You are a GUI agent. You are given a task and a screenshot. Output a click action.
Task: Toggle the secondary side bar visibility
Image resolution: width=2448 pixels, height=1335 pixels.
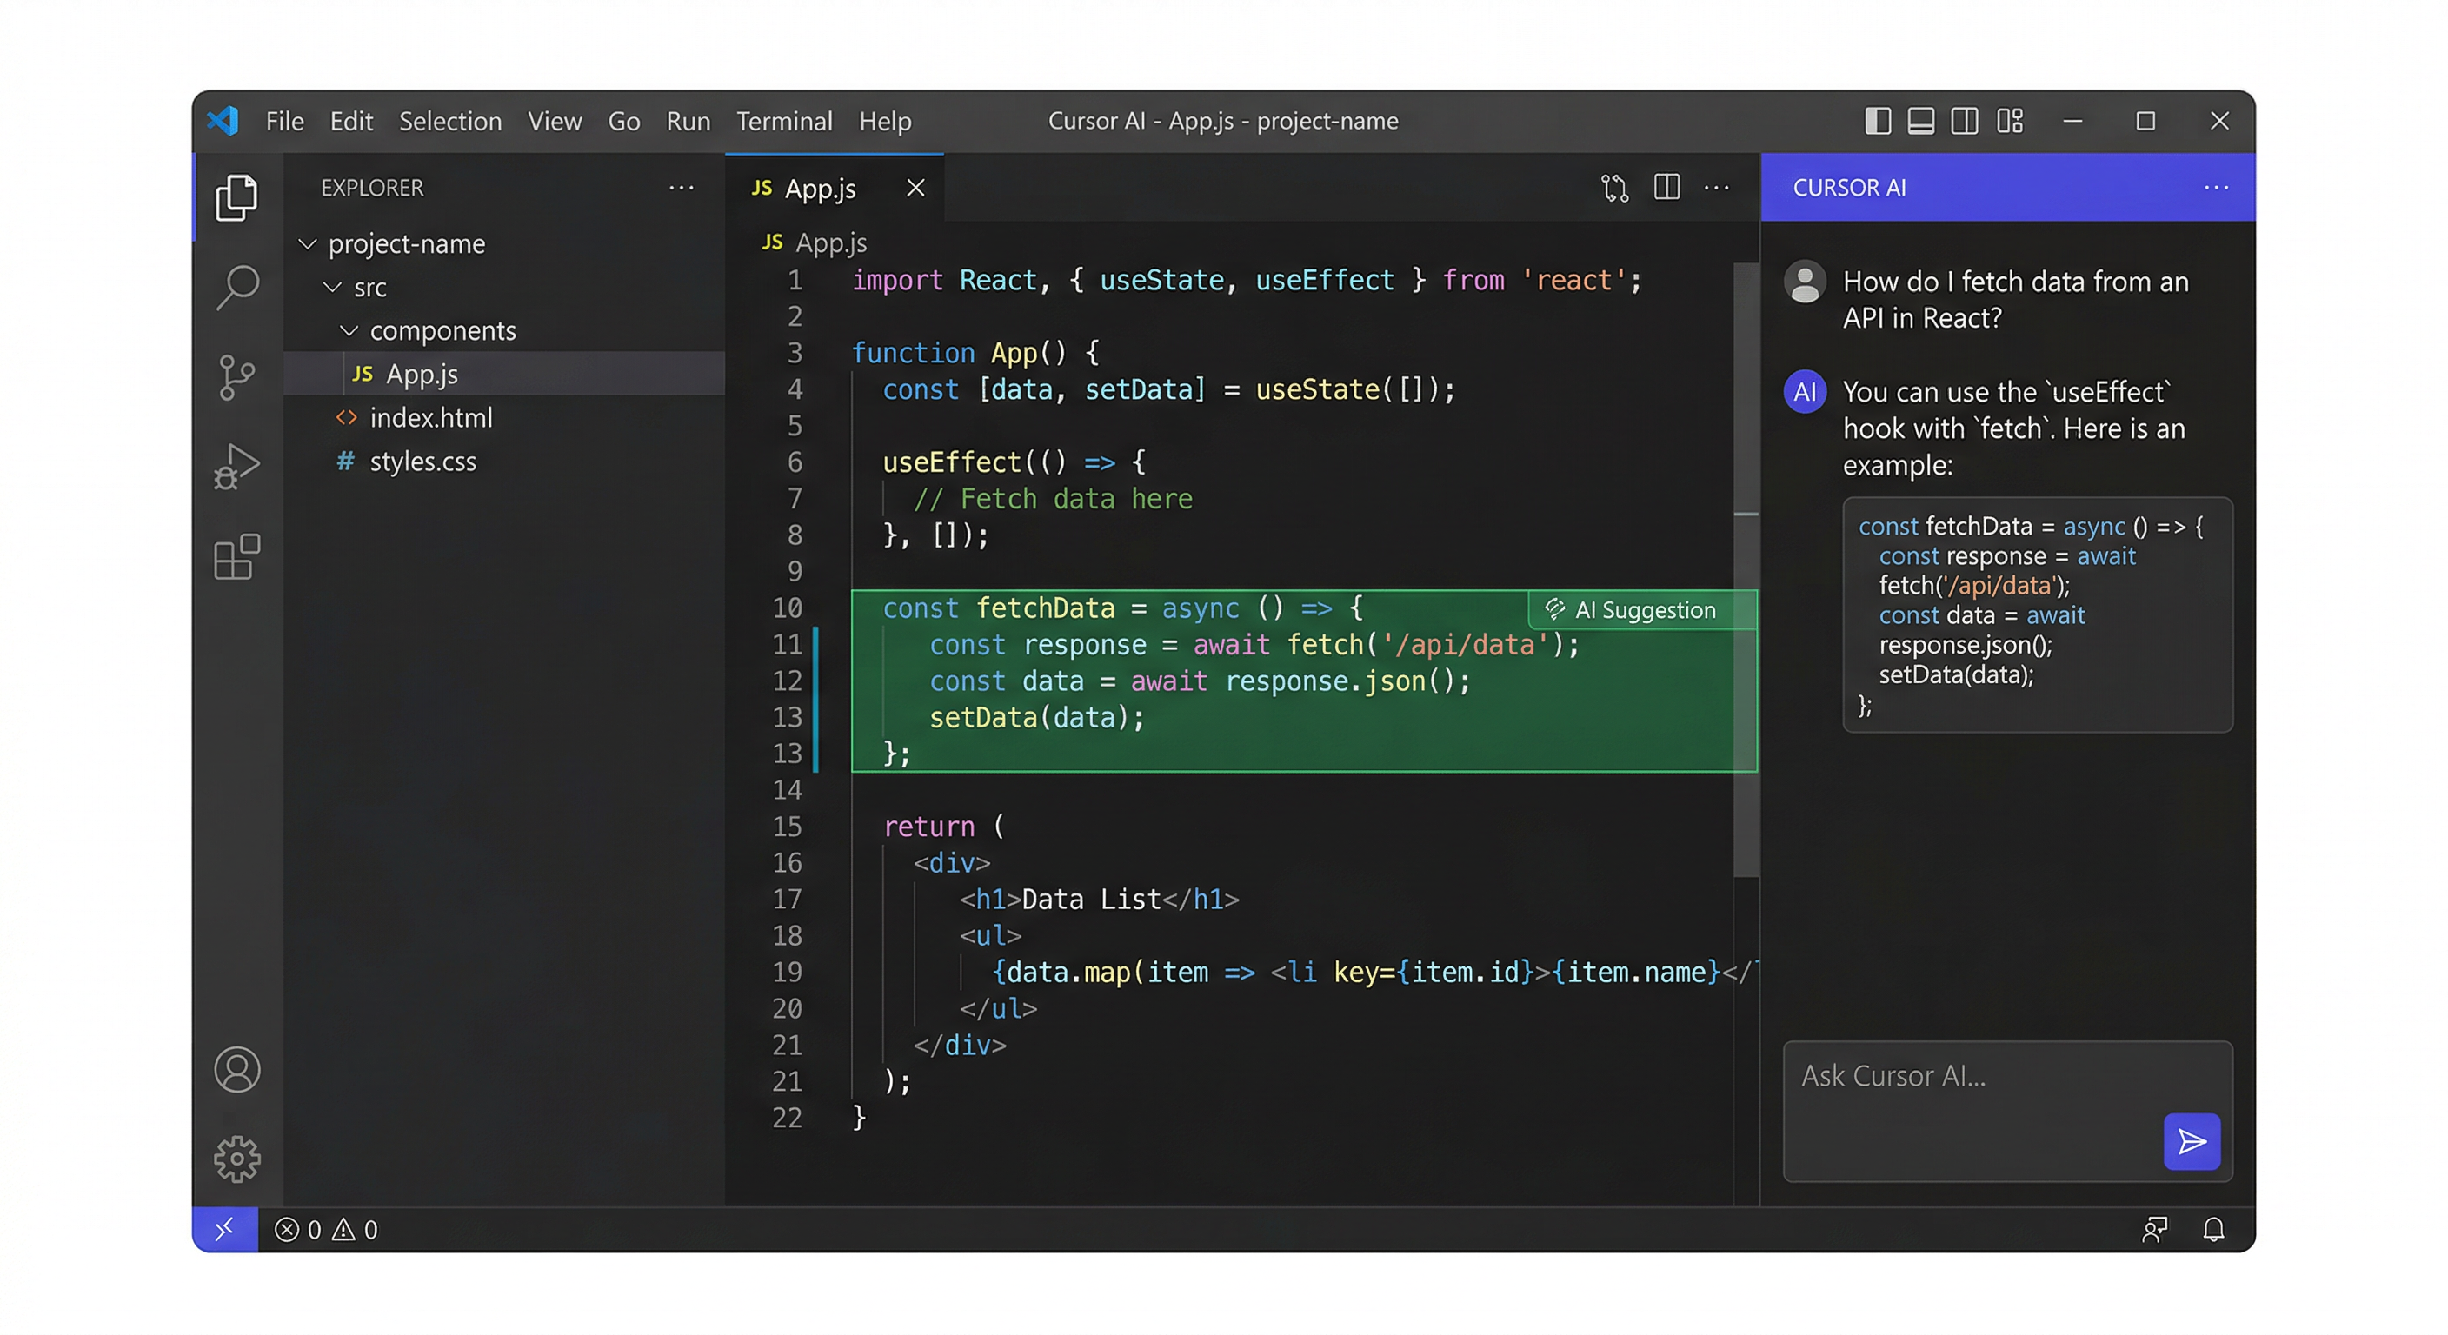(x=1966, y=121)
